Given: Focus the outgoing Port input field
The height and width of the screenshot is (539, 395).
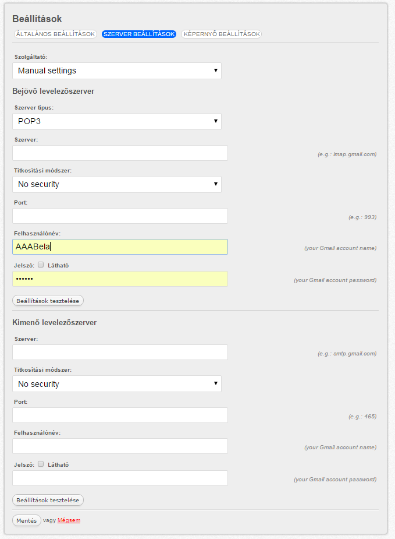Looking at the screenshot, I should [120, 415].
